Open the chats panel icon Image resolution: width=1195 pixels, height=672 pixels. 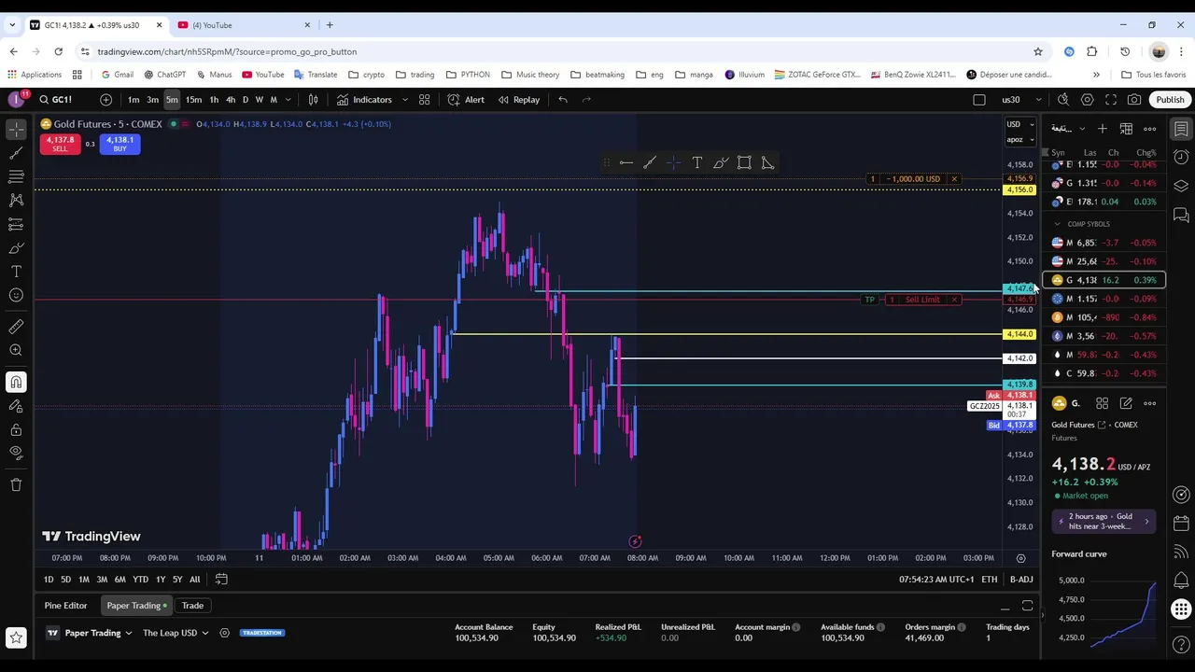click(x=1181, y=216)
